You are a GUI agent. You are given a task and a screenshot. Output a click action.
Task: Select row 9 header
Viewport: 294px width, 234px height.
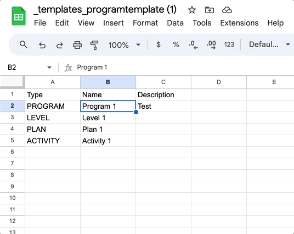coord(13,187)
